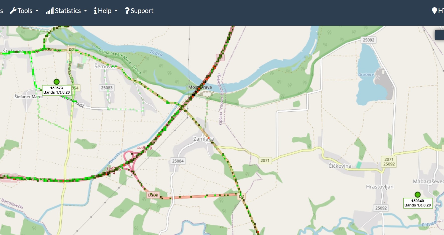The width and height of the screenshot is (444, 235).
Task: Expand the Tools dropdown caret
Action: click(x=37, y=11)
